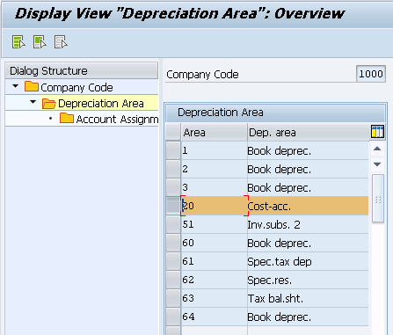Viewport: 393px width, 335px height.
Task: Click the Select Block toolbar icon
Action: click(40, 42)
